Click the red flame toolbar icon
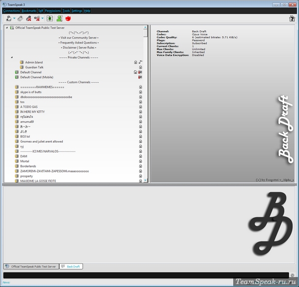This screenshot has width=299, height=287. 68,18
